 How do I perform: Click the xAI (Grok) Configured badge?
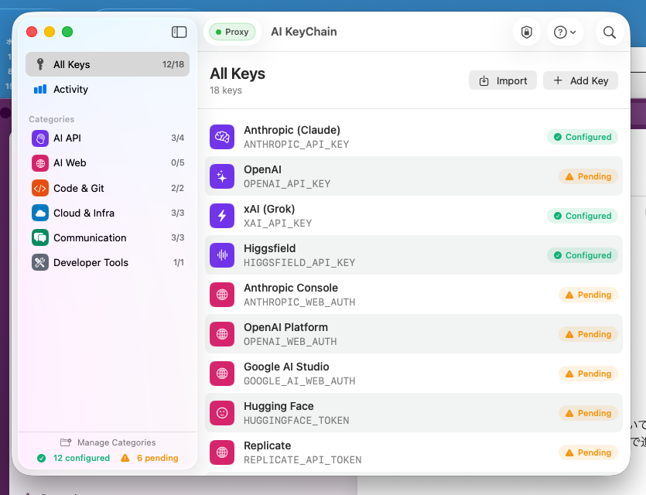click(582, 216)
